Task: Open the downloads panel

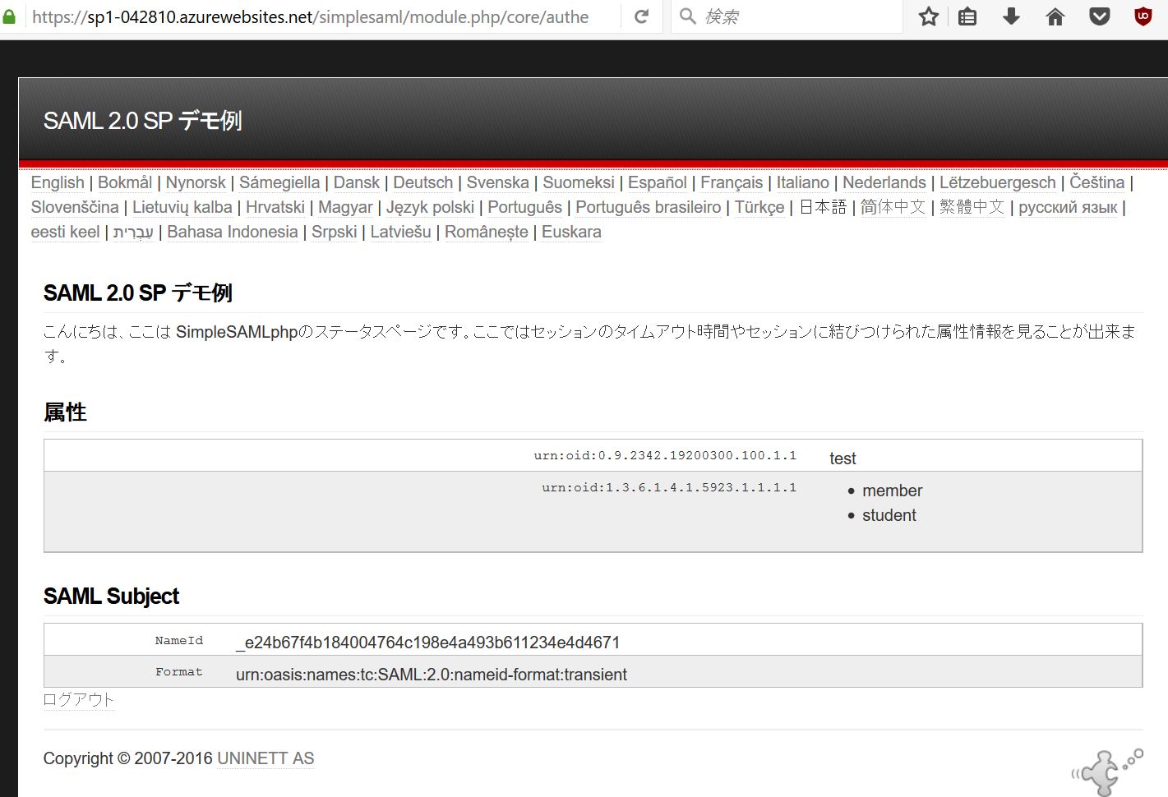Action: pyautogui.click(x=1010, y=16)
